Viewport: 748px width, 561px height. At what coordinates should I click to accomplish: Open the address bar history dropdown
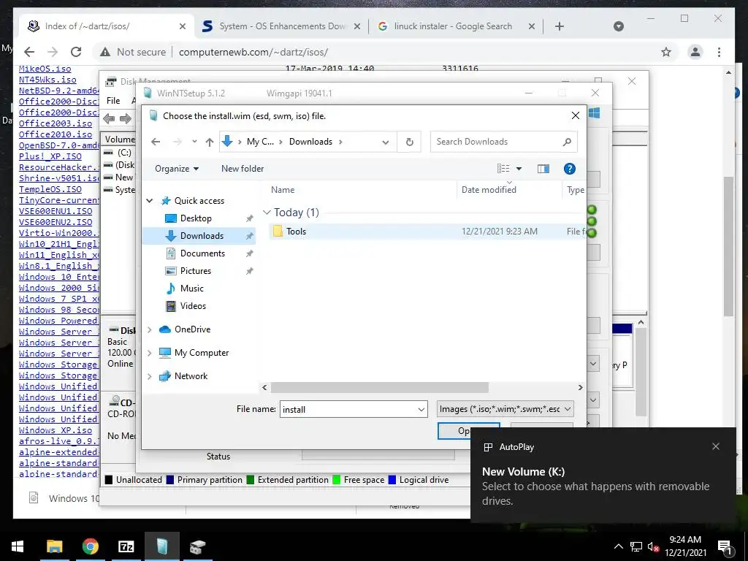[386, 142]
